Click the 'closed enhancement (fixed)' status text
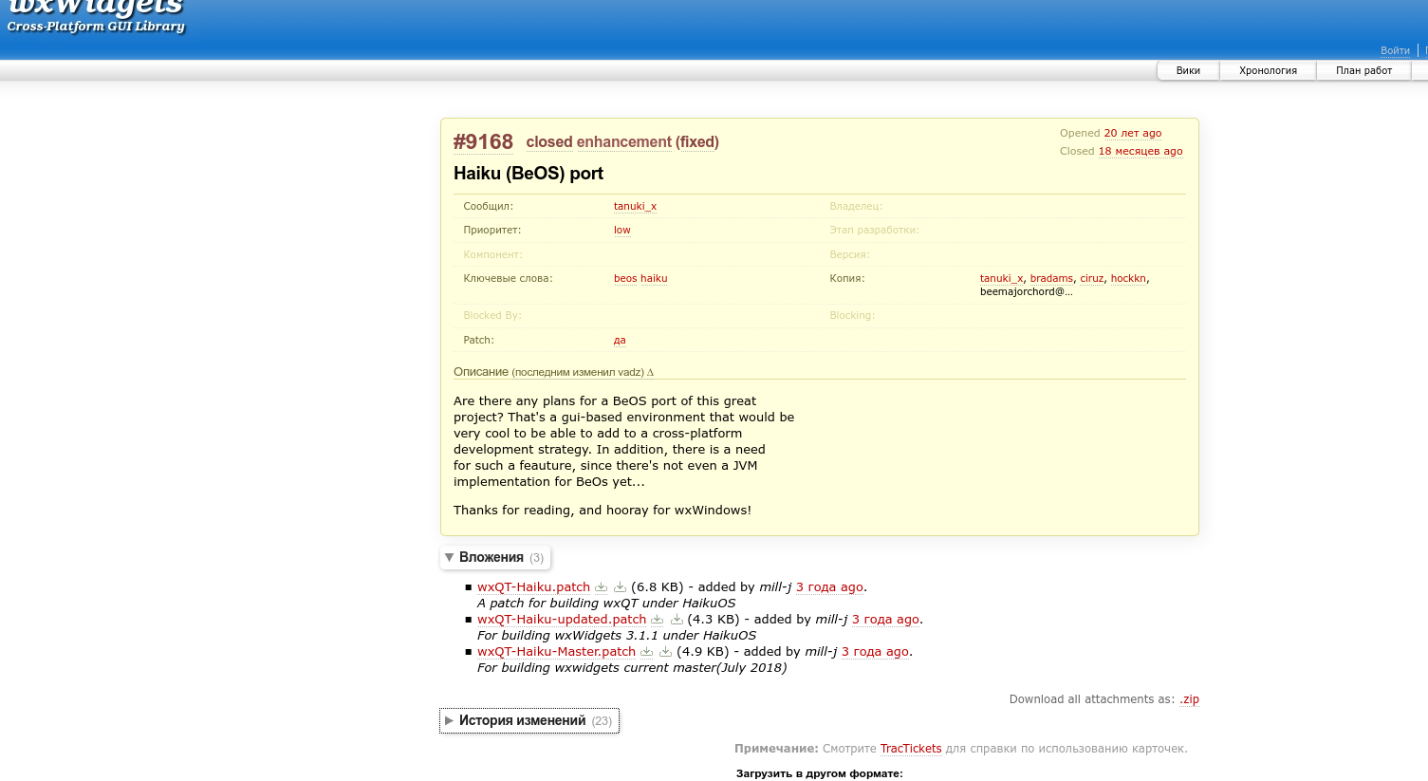Screen dimensions: 1428x781 pyautogui.click(x=622, y=142)
